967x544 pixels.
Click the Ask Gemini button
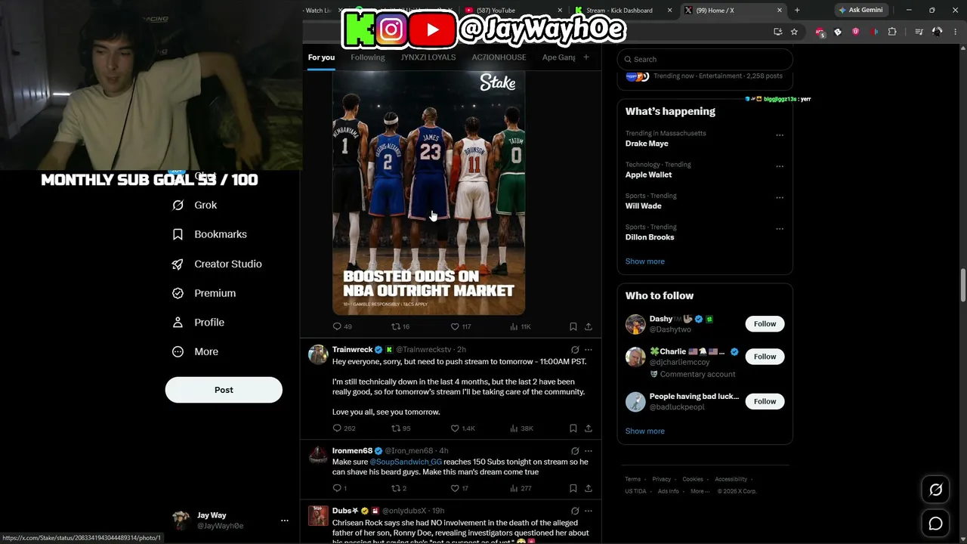860,10
